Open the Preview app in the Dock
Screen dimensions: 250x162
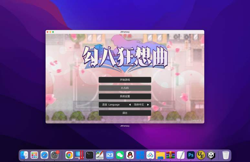tap(100, 155)
